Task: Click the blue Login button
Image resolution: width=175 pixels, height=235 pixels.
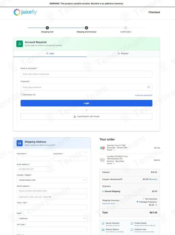Action: click(x=86, y=103)
